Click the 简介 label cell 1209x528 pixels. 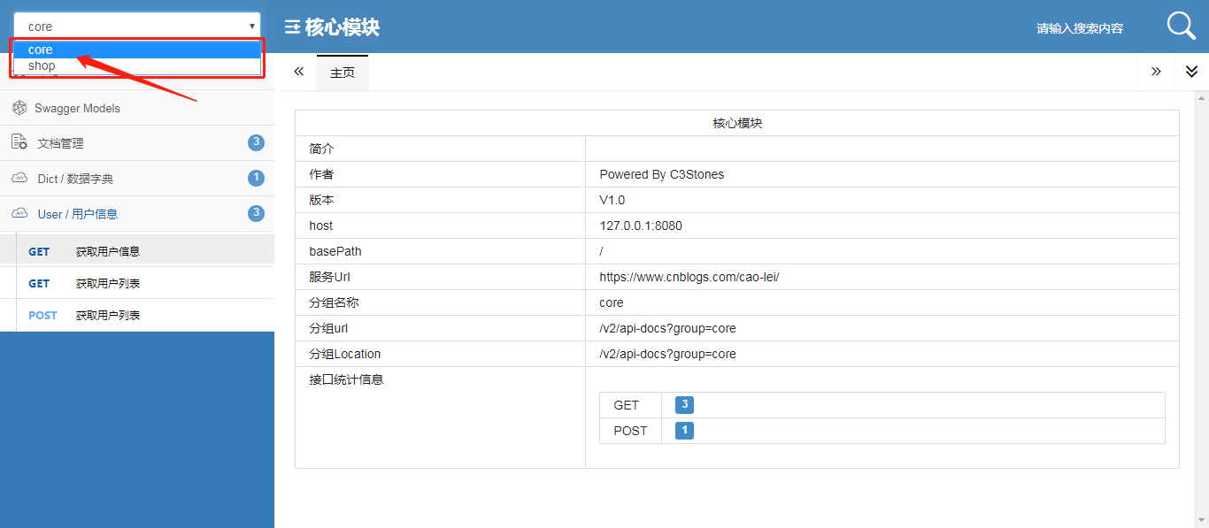click(x=441, y=149)
